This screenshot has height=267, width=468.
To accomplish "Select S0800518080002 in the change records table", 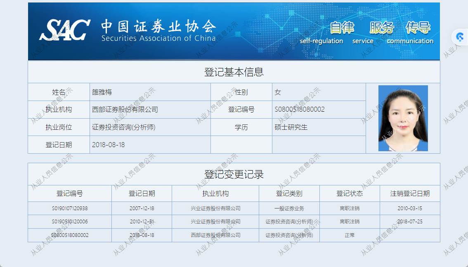I will (x=70, y=235).
